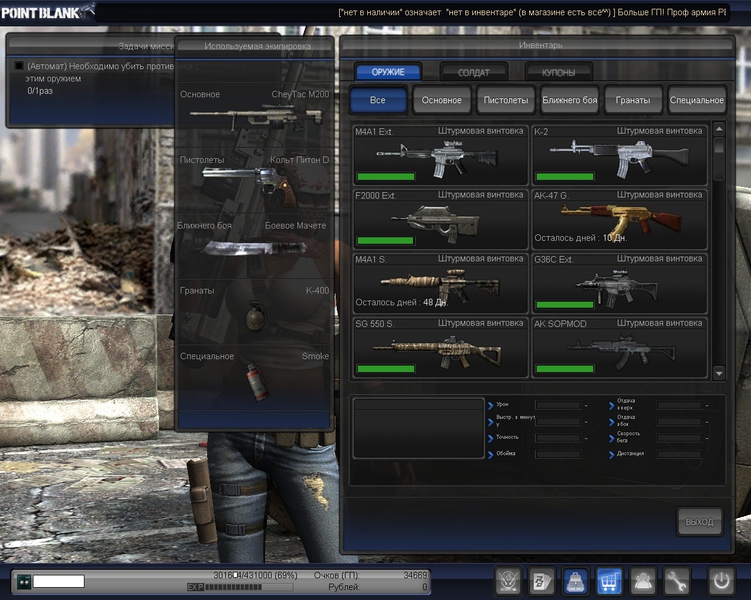The width and height of the screenshot is (751, 600).
Task: Switch to the ОРУЖИЕ tab
Action: pos(388,72)
